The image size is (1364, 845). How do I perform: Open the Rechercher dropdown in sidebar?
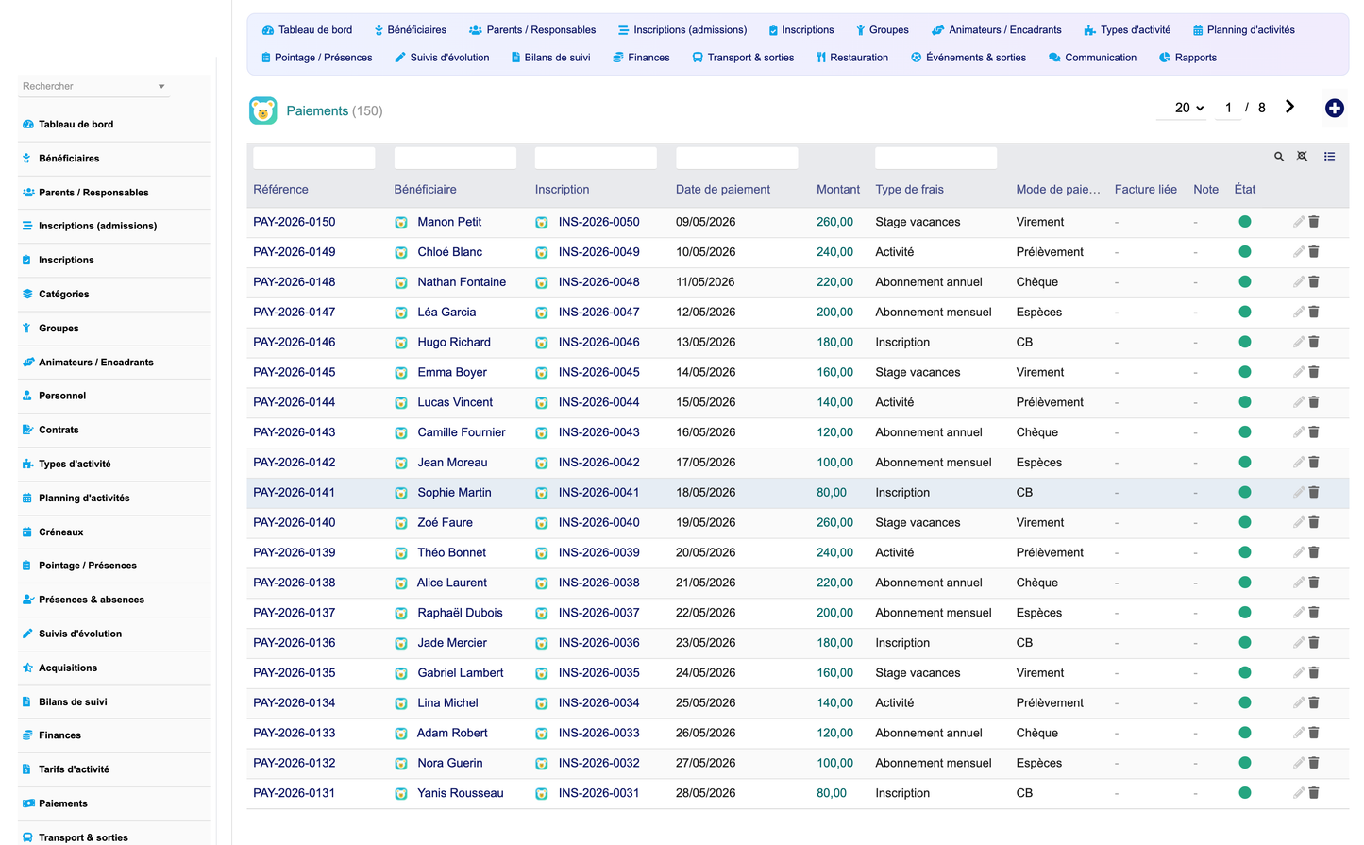94,86
